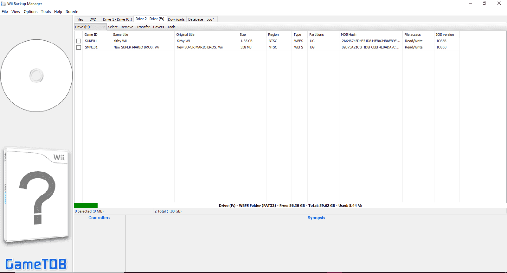Check the SMNE01 New Super Mario checkbox
Image resolution: width=507 pixels, height=273 pixels.
point(79,47)
